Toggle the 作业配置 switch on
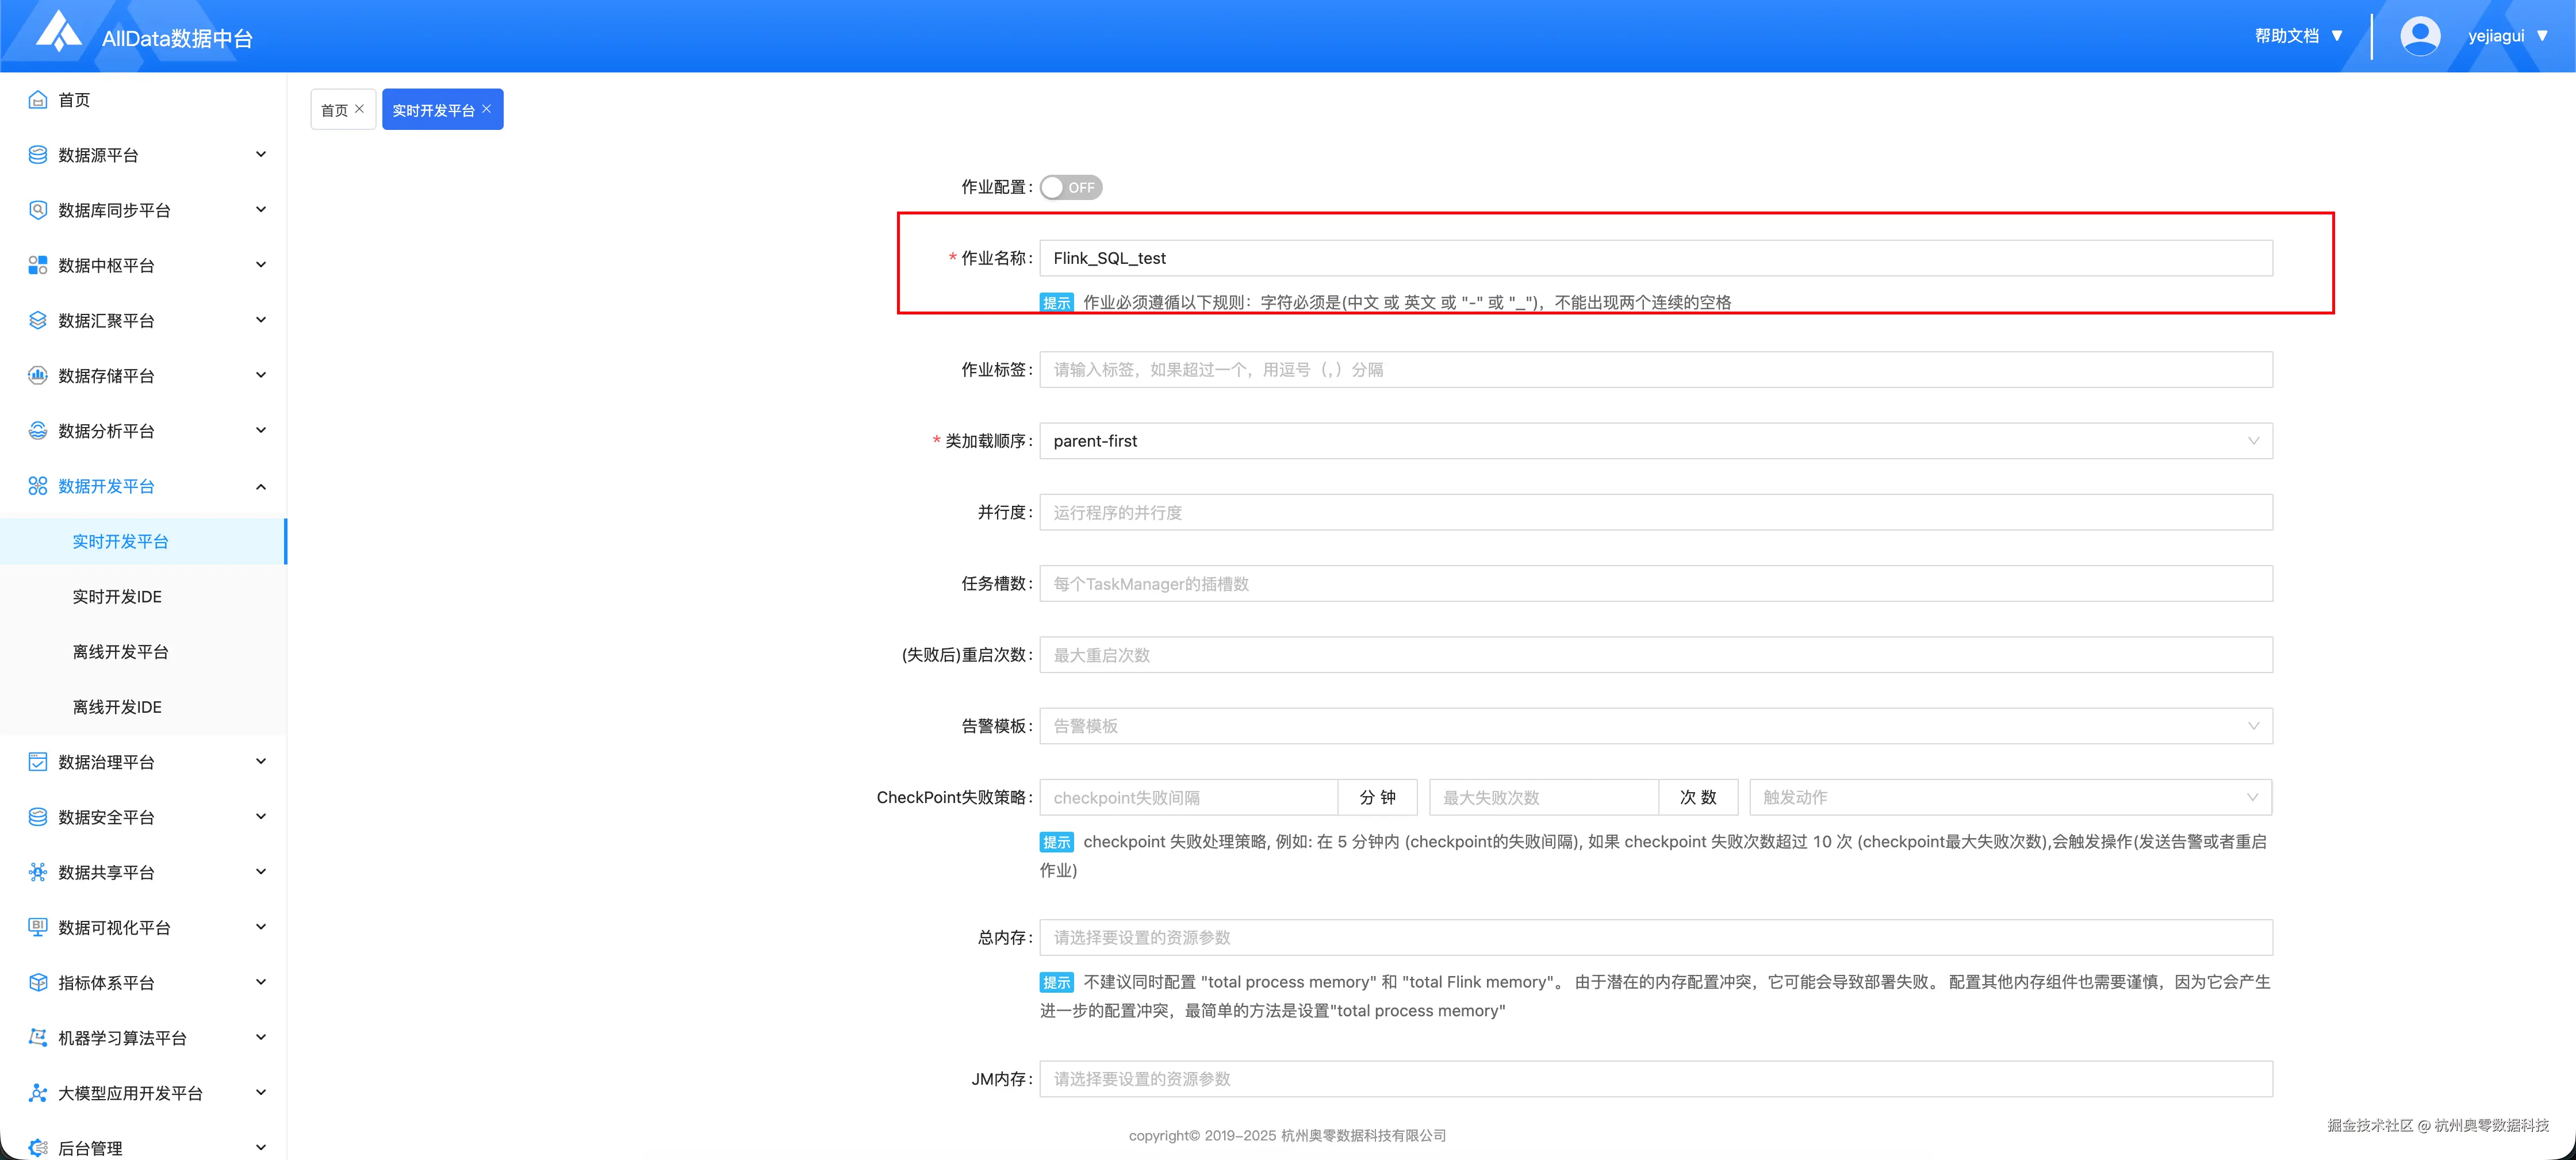The width and height of the screenshot is (2576, 1160). [1070, 187]
